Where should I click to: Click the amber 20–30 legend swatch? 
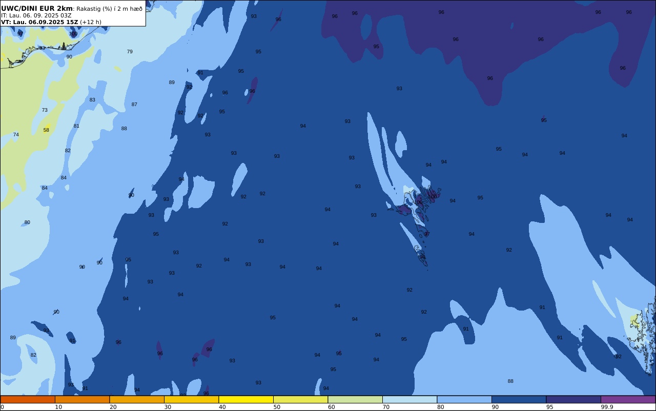137,399
